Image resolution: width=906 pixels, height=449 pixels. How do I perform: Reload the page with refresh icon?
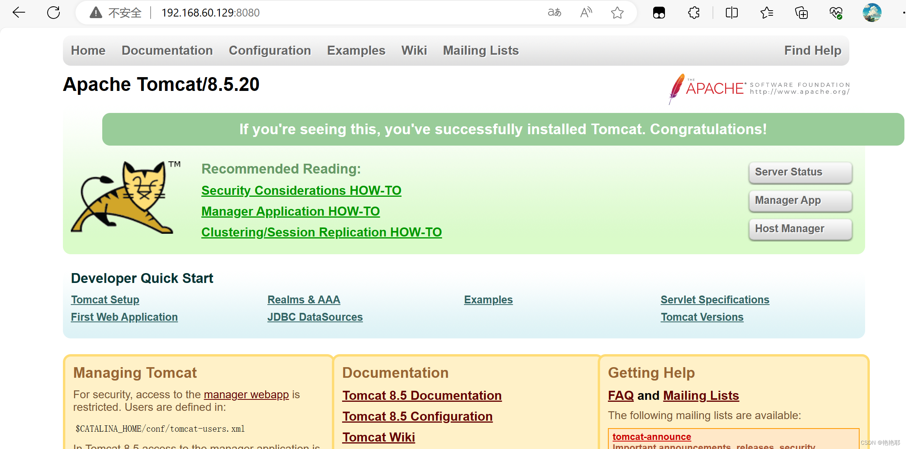pos(53,13)
